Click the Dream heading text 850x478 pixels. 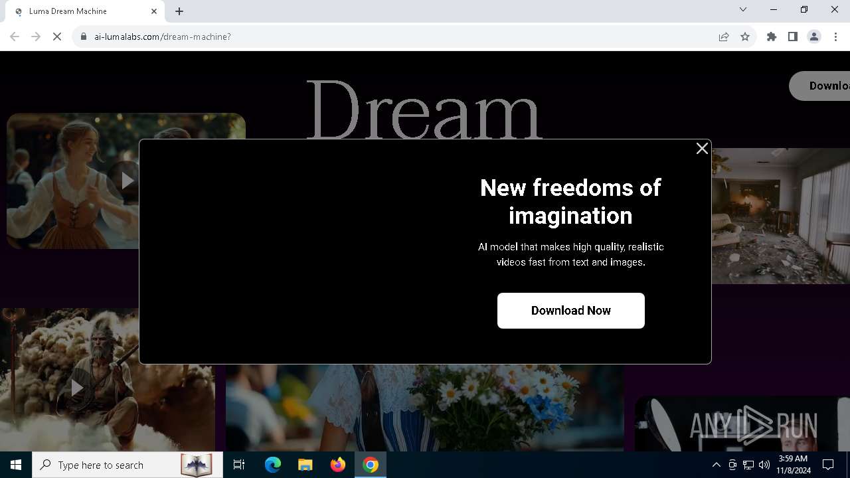424,110
